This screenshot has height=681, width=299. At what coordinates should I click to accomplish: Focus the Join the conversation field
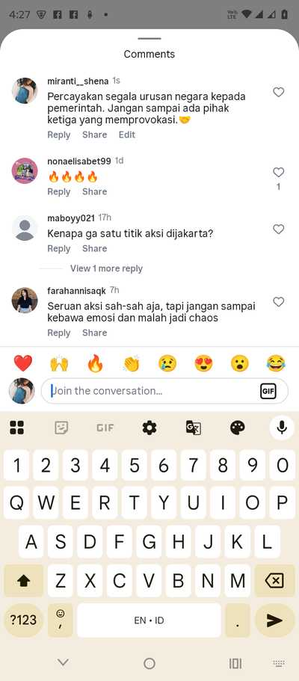pyautogui.click(x=164, y=391)
